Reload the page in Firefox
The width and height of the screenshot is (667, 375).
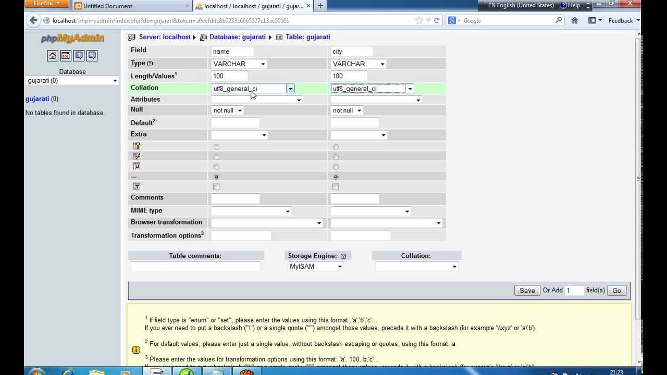click(x=437, y=20)
